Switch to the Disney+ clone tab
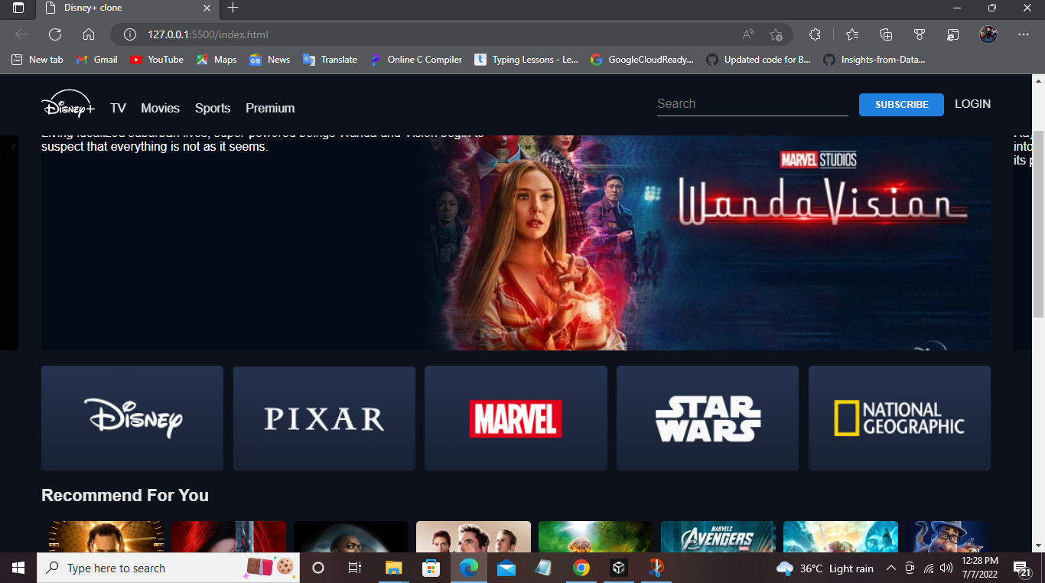The image size is (1045, 583). pos(107,9)
